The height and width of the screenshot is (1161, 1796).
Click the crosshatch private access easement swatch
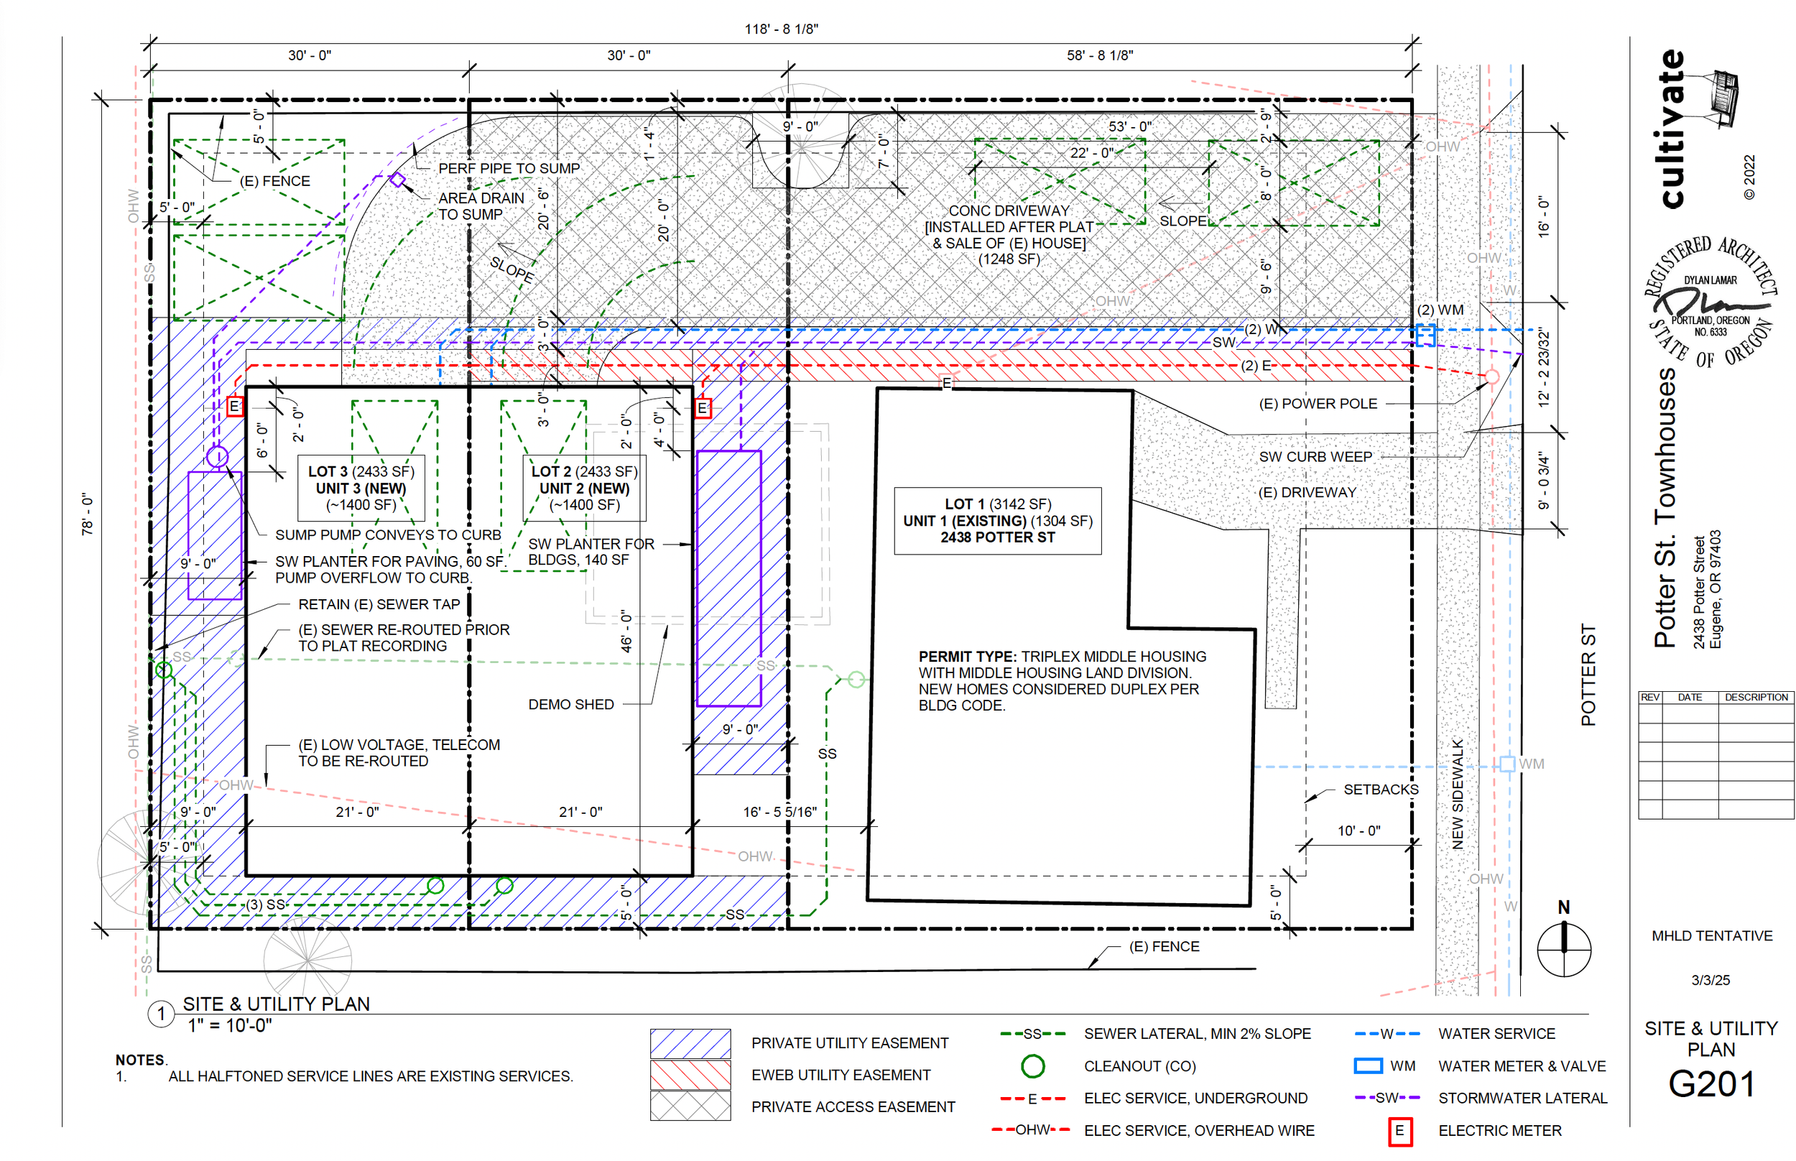pyautogui.click(x=690, y=1106)
